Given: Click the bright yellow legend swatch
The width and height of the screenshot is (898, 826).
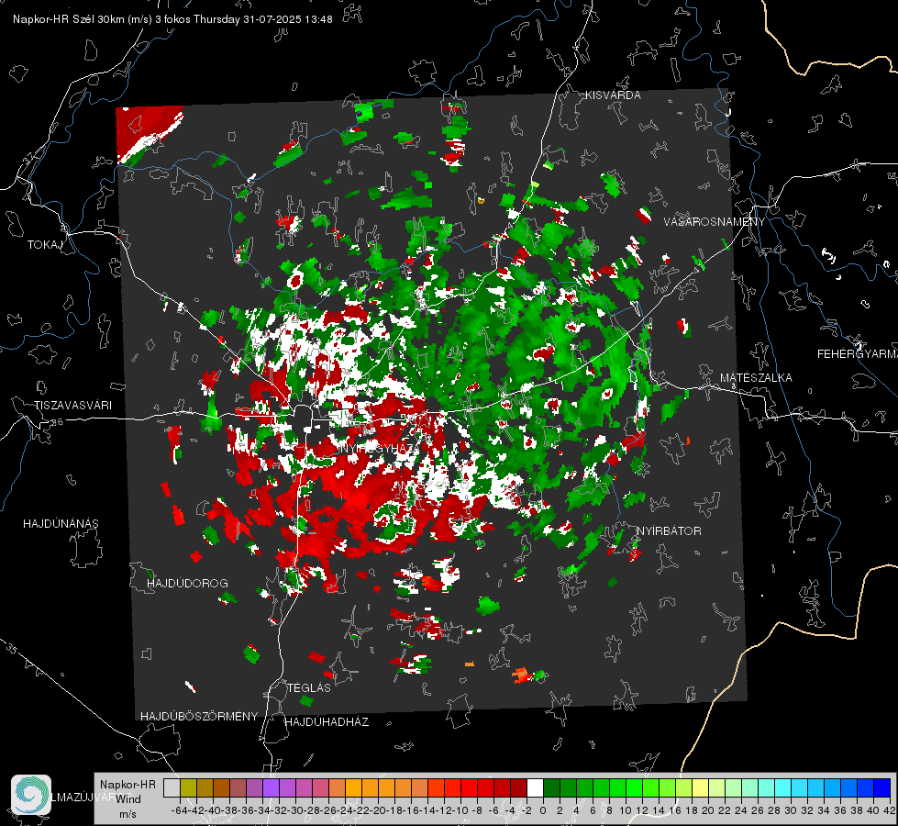Looking at the screenshot, I should (x=701, y=788).
